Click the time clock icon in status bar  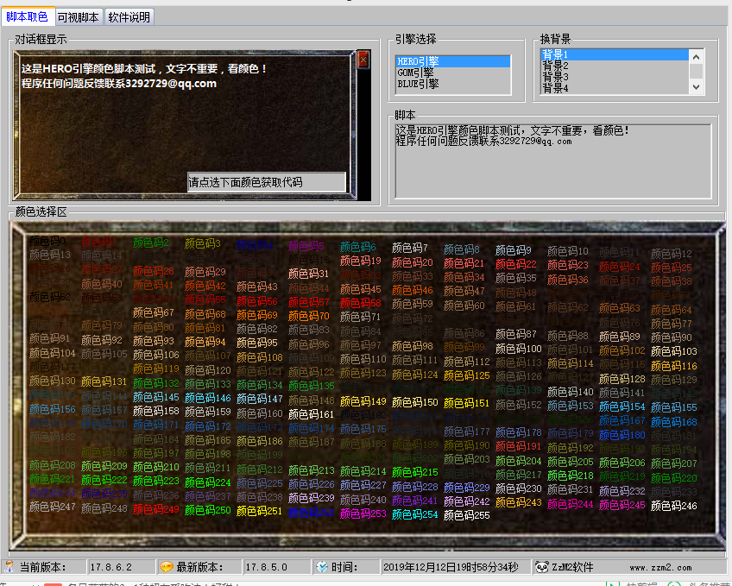(322, 567)
